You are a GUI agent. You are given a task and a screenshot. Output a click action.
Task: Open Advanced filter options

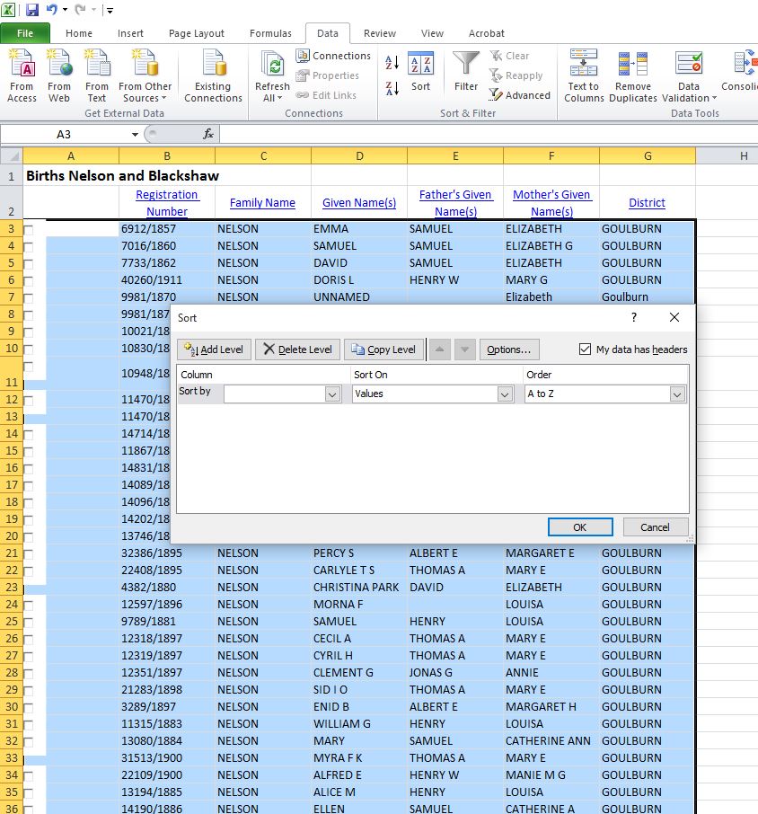coord(520,95)
